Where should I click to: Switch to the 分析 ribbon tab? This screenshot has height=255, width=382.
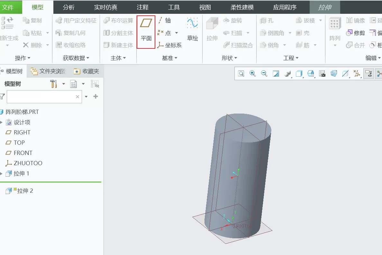click(x=69, y=7)
